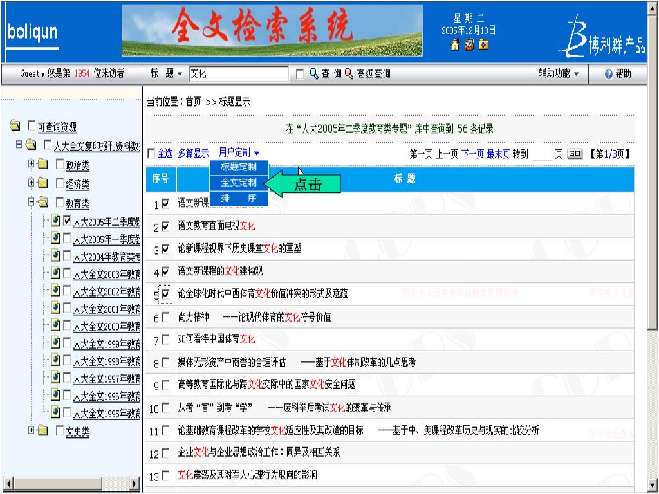Click the yellow favorites folder icon in header
Viewport: 659px width, 494px height.
484,44
